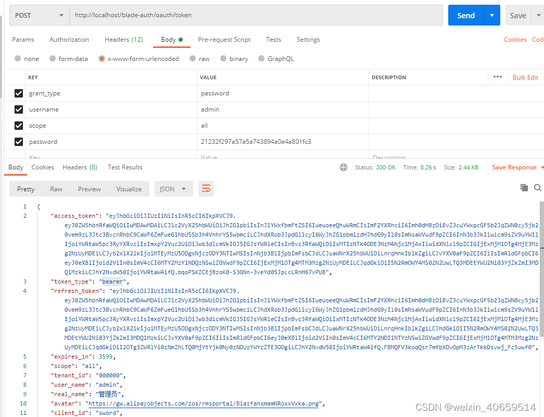Switch response view to Preview

(x=89, y=189)
